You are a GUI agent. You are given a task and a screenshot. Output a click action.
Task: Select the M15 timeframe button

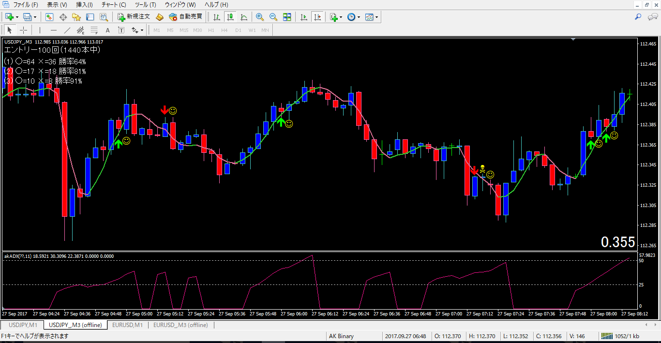[x=184, y=30]
